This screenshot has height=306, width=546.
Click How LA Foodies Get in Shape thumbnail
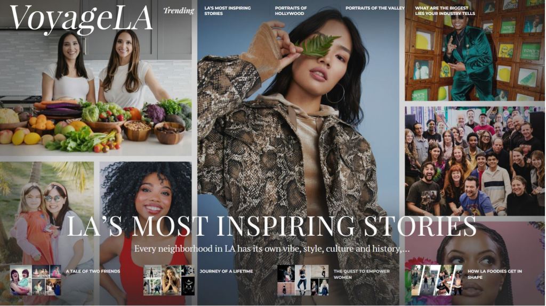[437, 280]
